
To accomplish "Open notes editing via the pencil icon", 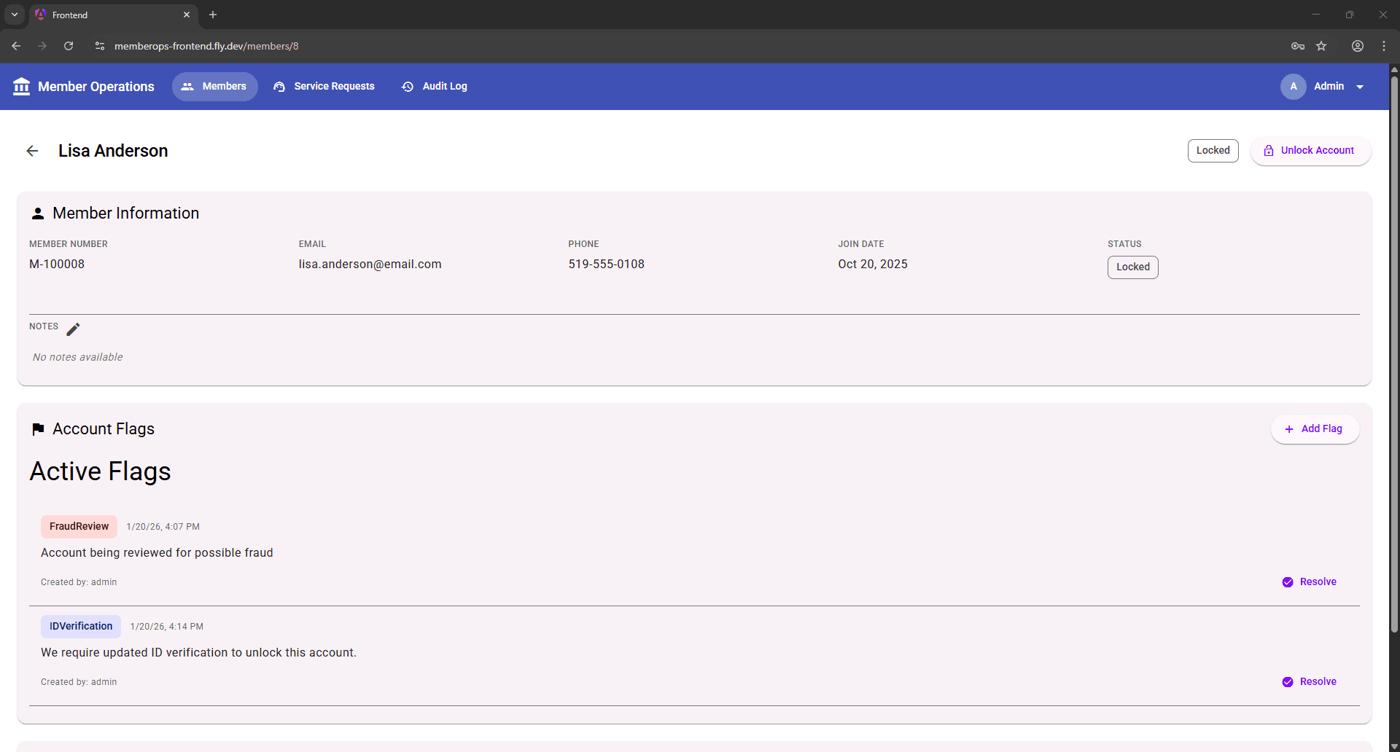I will tap(73, 329).
